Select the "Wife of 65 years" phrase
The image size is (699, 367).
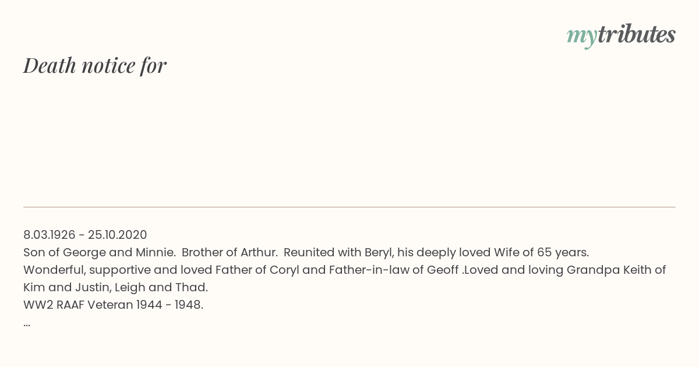(541, 252)
